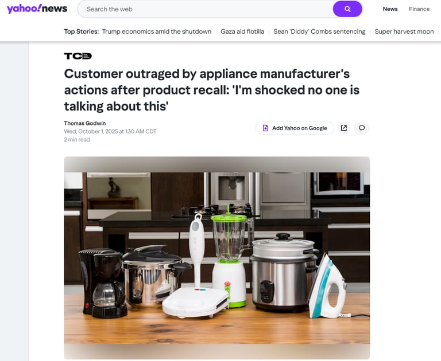This screenshot has width=441, height=361.
Task: Open the News navigation tab
Action: pyautogui.click(x=390, y=9)
